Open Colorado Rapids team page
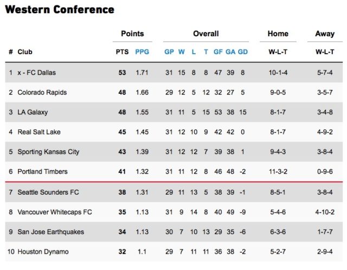This screenshot has width=347, height=270. pos(42,93)
